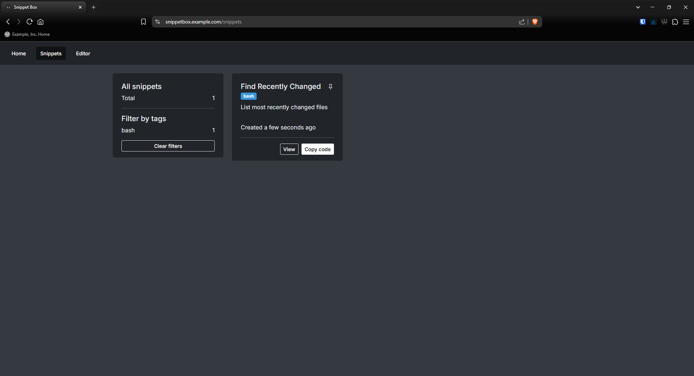Open the Bitwarden extension
This screenshot has width=694, height=376.
[x=643, y=22]
